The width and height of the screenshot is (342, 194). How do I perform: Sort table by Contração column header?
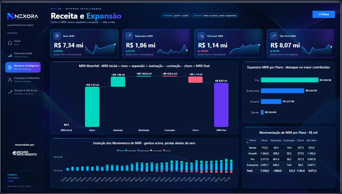pyautogui.click(x=289, y=141)
